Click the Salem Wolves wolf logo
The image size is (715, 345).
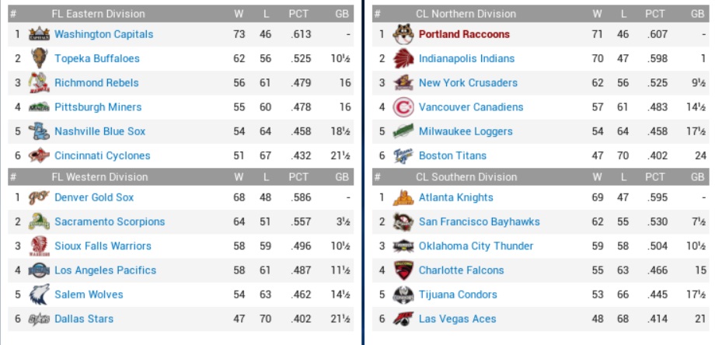click(x=39, y=294)
